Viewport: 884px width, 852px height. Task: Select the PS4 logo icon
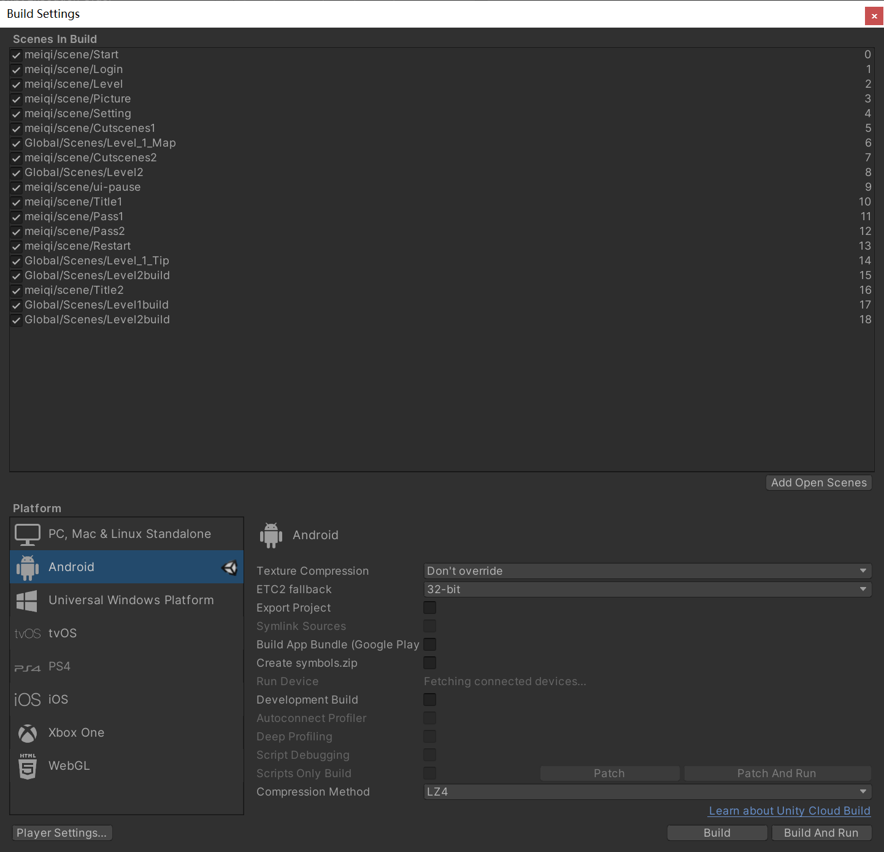tap(28, 667)
